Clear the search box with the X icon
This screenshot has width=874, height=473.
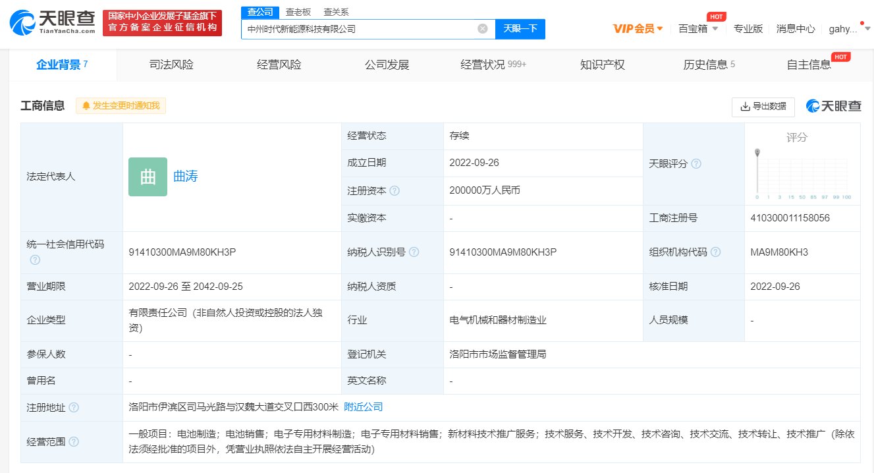pyautogui.click(x=482, y=28)
